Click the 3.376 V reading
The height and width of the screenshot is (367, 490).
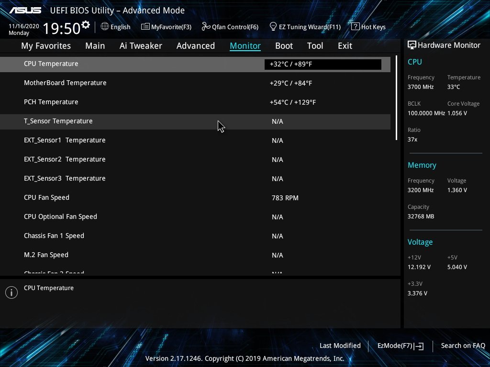pyautogui.click(x=417, y=293)
